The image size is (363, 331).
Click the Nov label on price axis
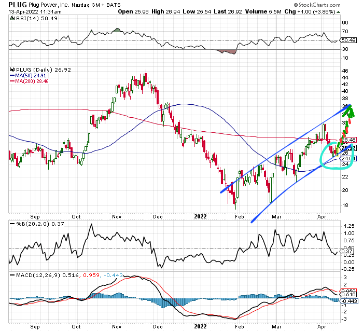pos(117,216)
